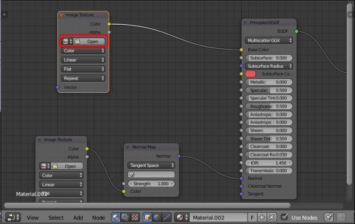Click the green BSDF output socket

tap(297, 31)
